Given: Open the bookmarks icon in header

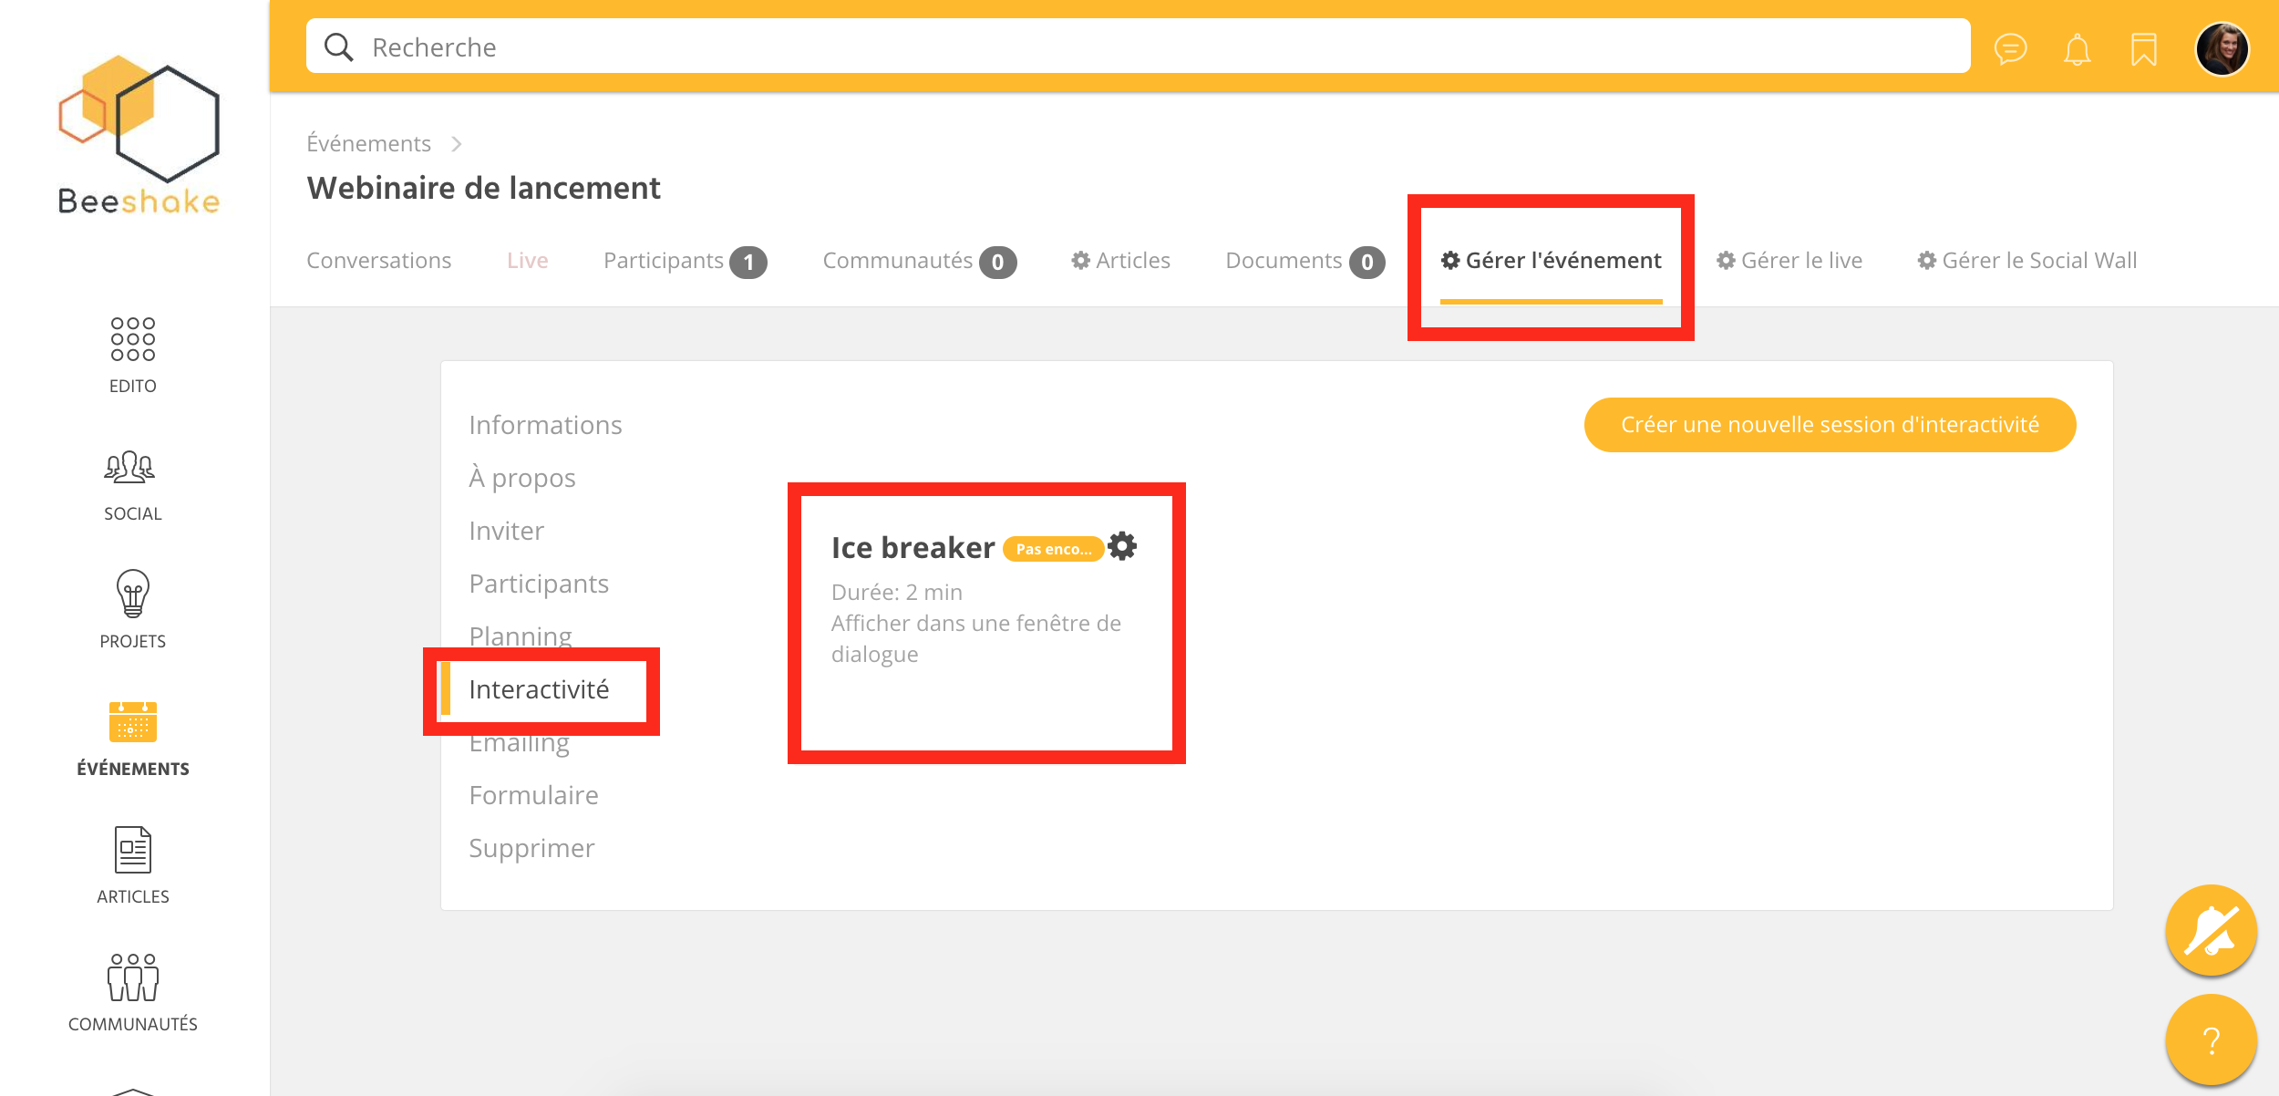Looking at the screenshot, I should click(x=2143, y=48).
